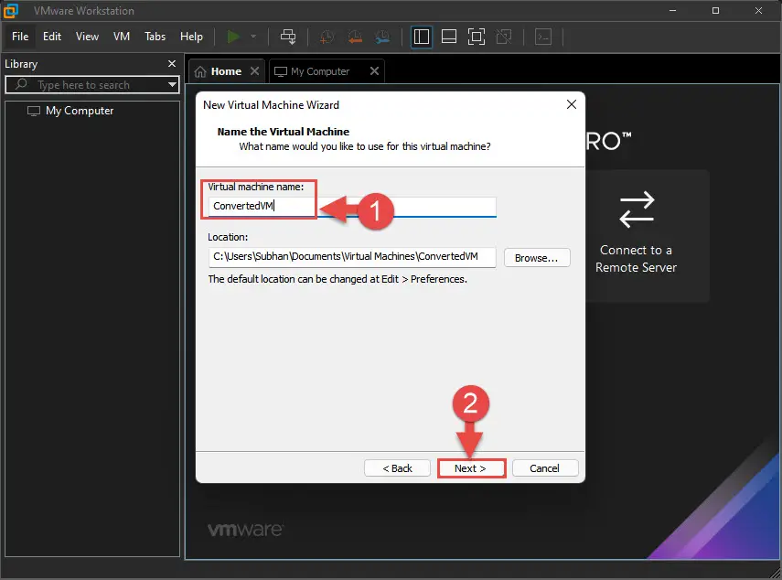Click the VMware Workstation app logo icon
The image size is (782, 580).
[10, 10]
